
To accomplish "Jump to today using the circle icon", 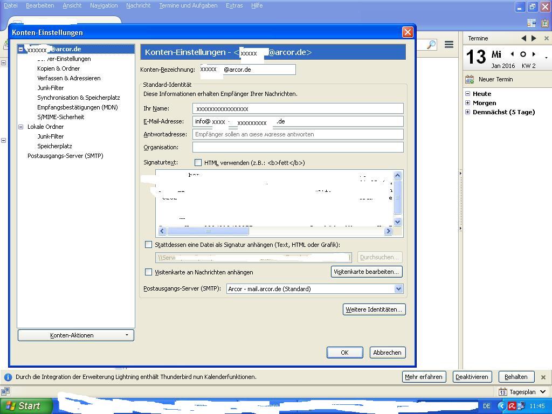I will 523,54.
